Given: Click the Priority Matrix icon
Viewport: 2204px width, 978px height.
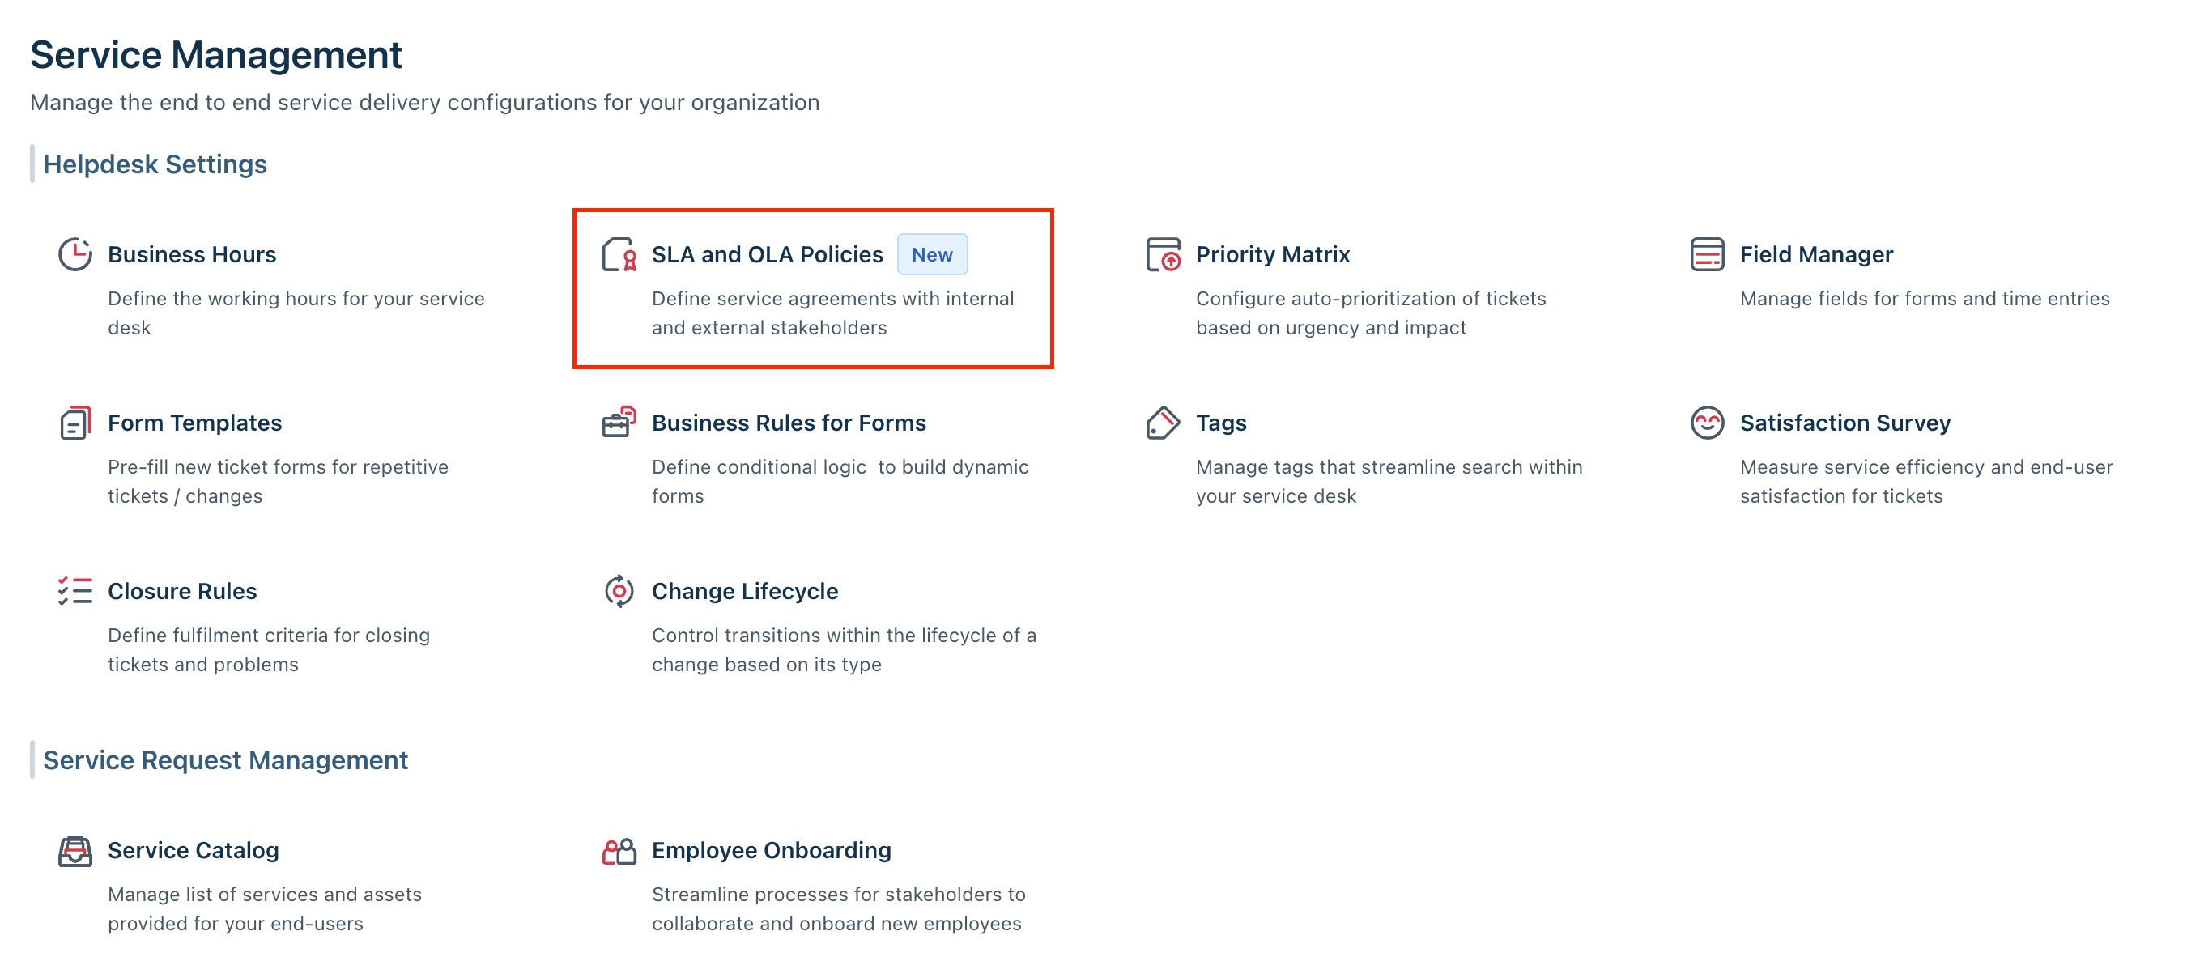Looking at the screenshot, I should pos(1163,254).
